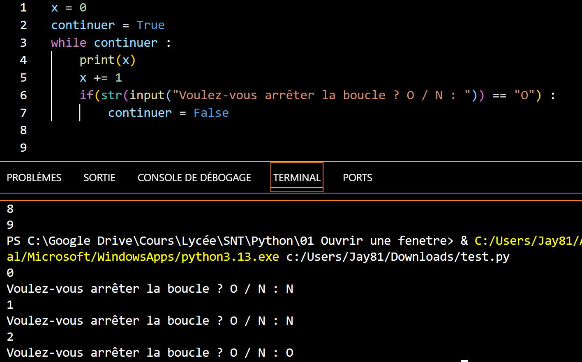The image size is (582, 362).
Task: Click line number 3 in the editor gutter
Action: pos(23,43)
